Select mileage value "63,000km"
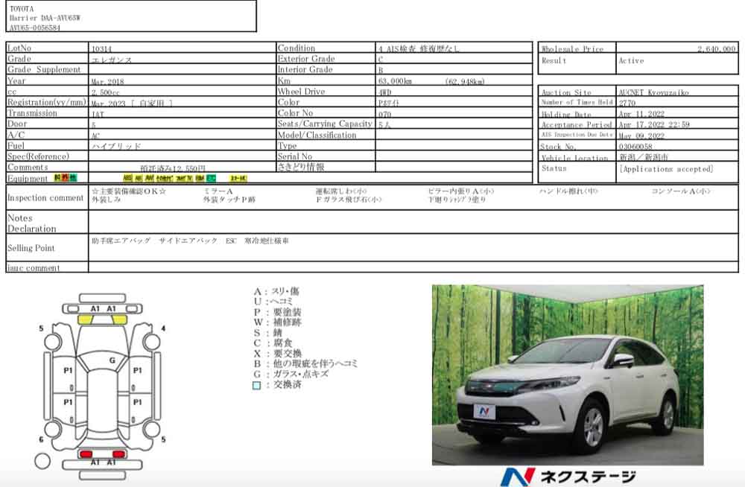The image size is (745, 487). 395,81
